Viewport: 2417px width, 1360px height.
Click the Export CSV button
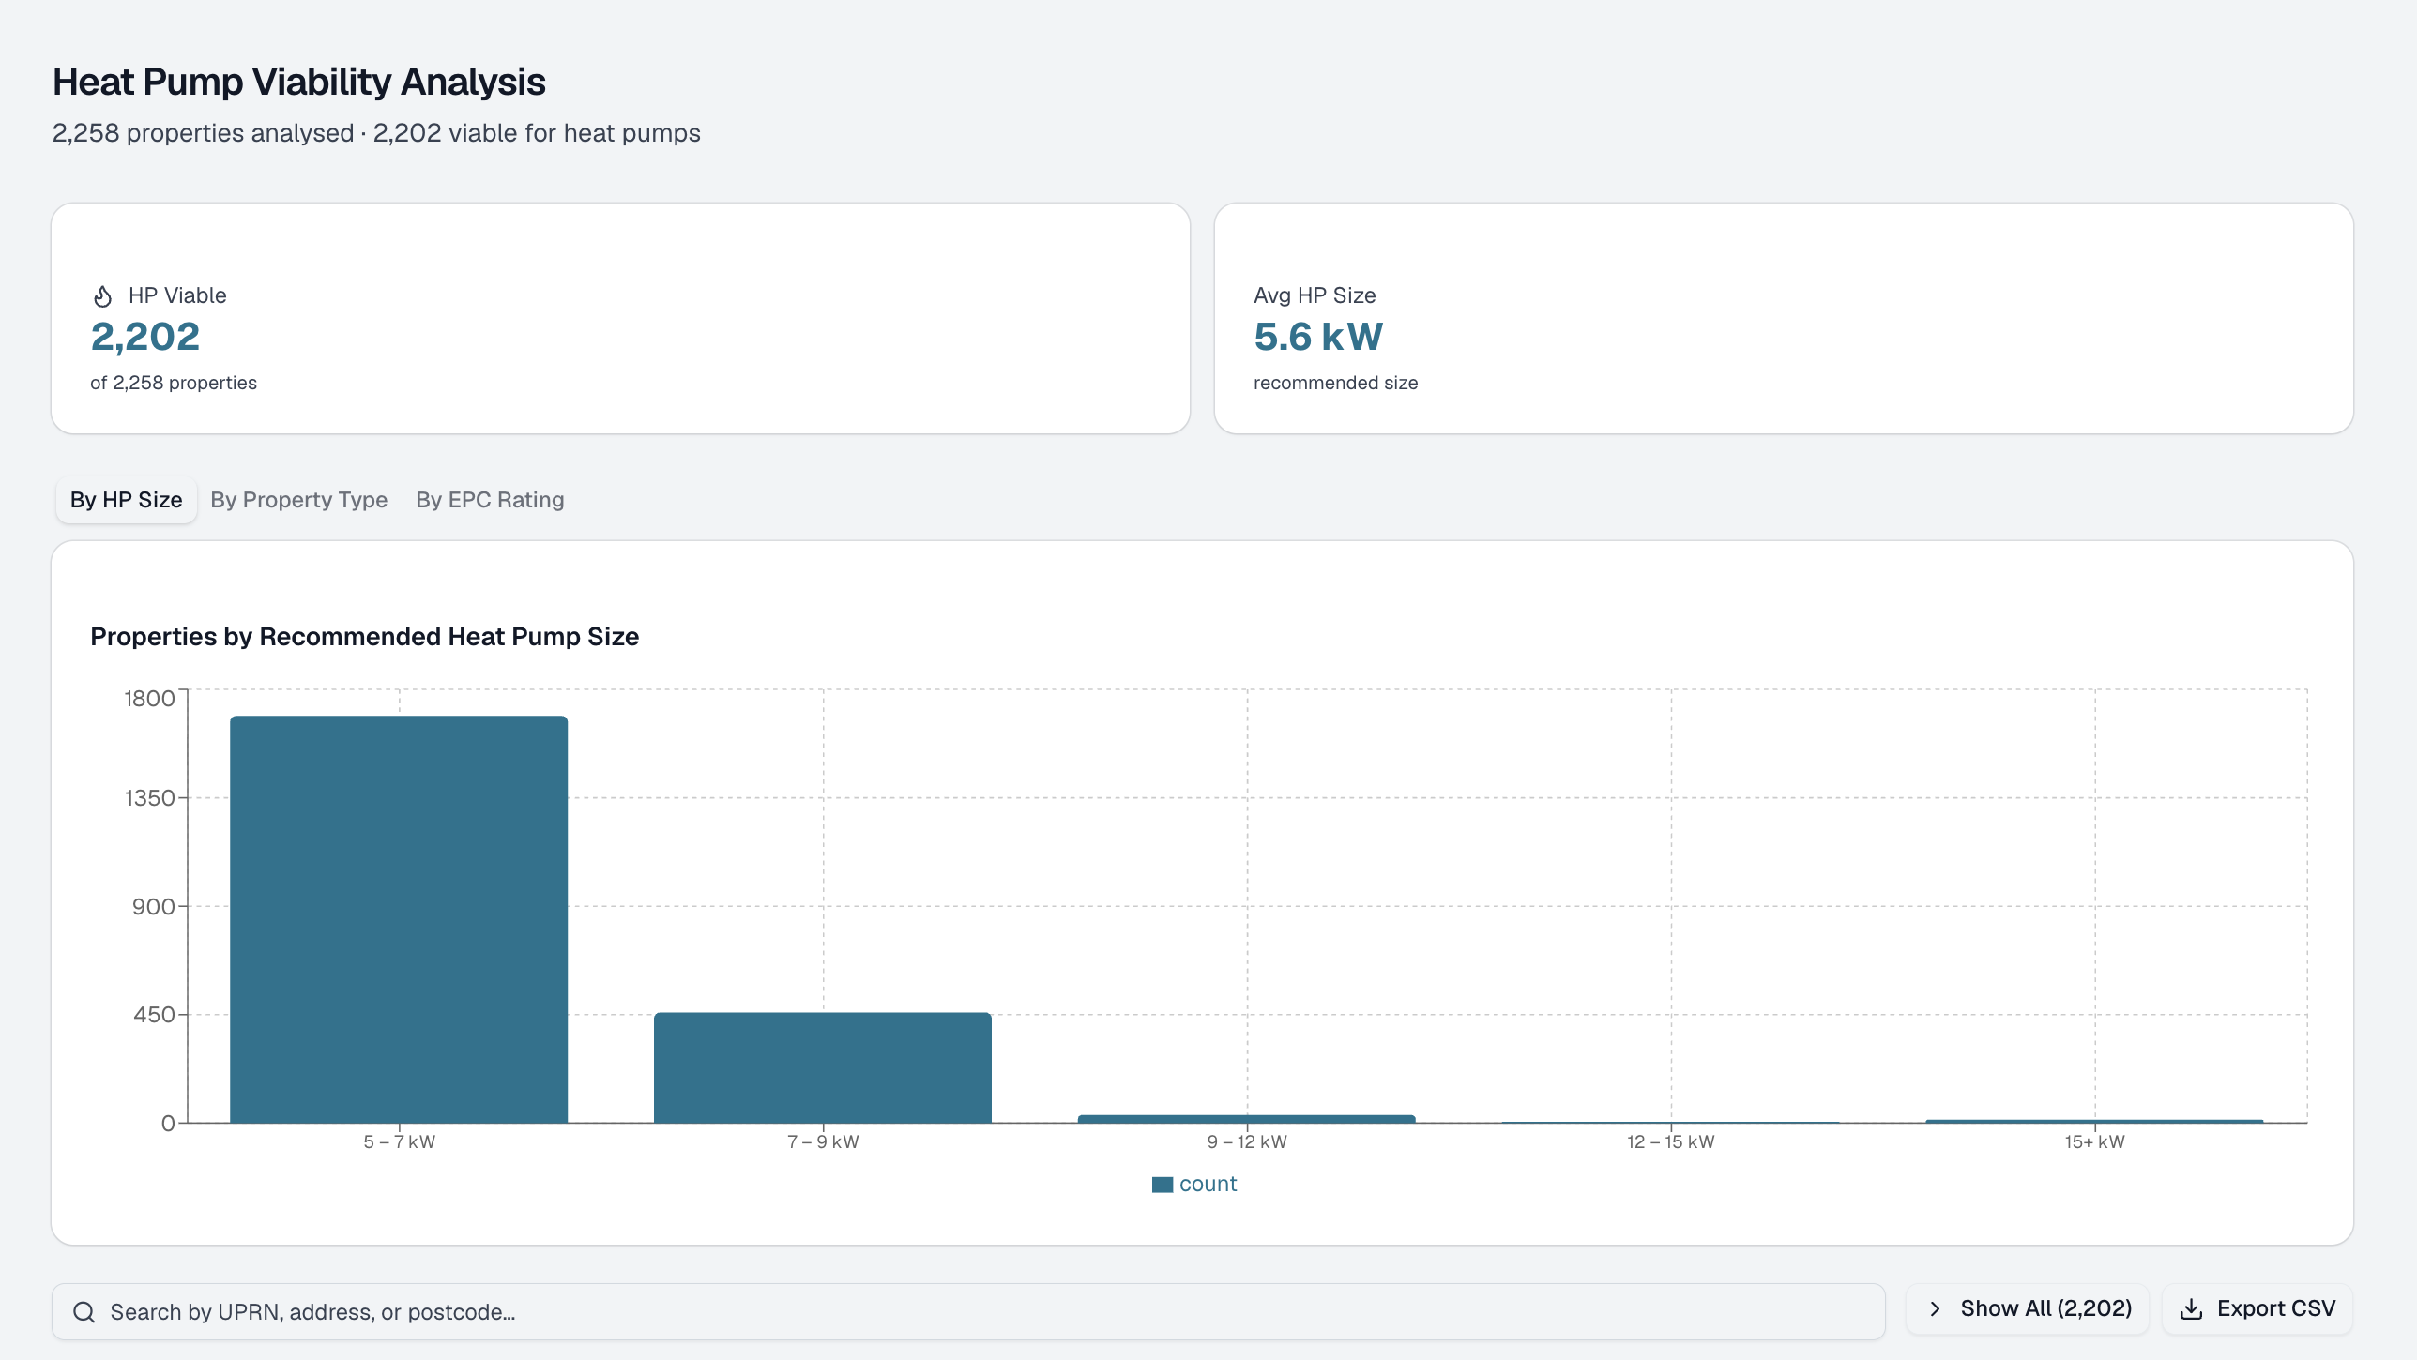click(x=2257, y=1308)
